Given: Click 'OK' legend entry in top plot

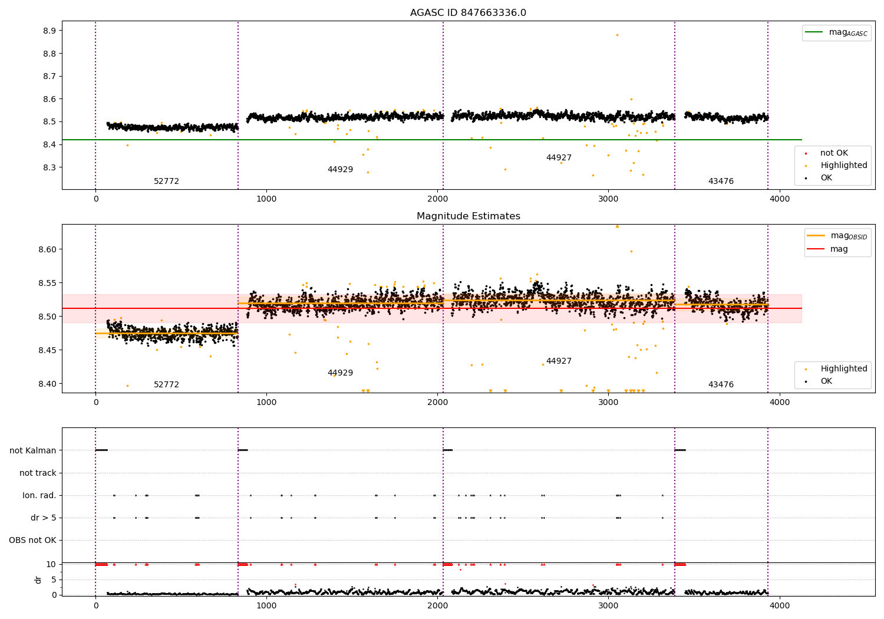Looking at the screenshot, I should pos(826,178).
